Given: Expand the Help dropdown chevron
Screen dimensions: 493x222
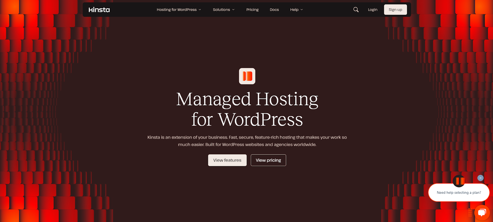Looking at the screenshot, I should click(x=302, y=10).
